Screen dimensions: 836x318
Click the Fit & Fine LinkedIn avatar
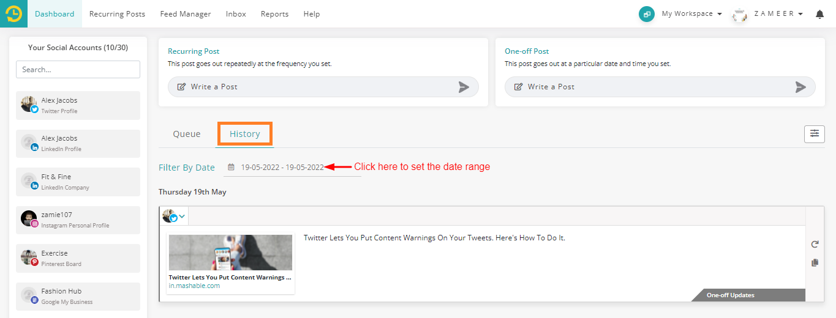(x=29, y=181)
